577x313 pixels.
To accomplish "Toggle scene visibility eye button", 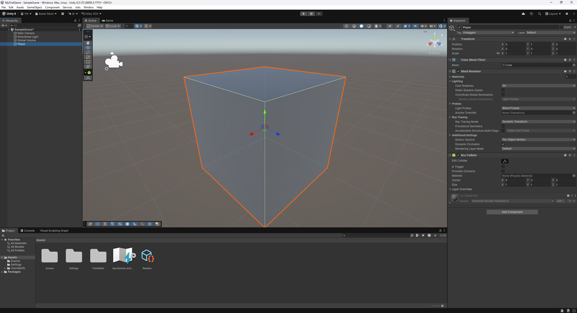I will [415, 26].
